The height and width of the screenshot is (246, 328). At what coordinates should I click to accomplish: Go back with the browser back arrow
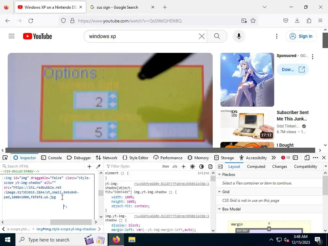pos(8,21)
